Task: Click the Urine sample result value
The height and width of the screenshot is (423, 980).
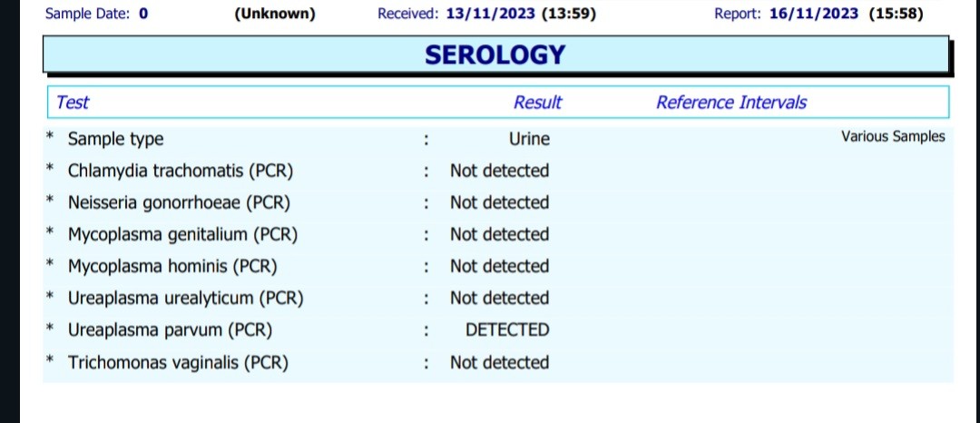Action: [x=529, y=139]
